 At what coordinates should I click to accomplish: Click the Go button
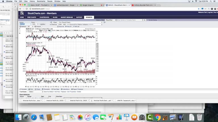144,20
